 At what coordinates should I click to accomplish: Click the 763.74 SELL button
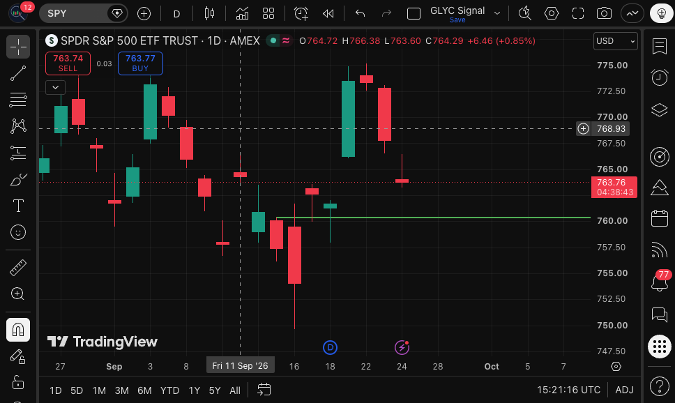click(x=68, y=63)
